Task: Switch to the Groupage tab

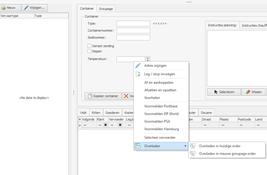Action: (x=106, y=9)
